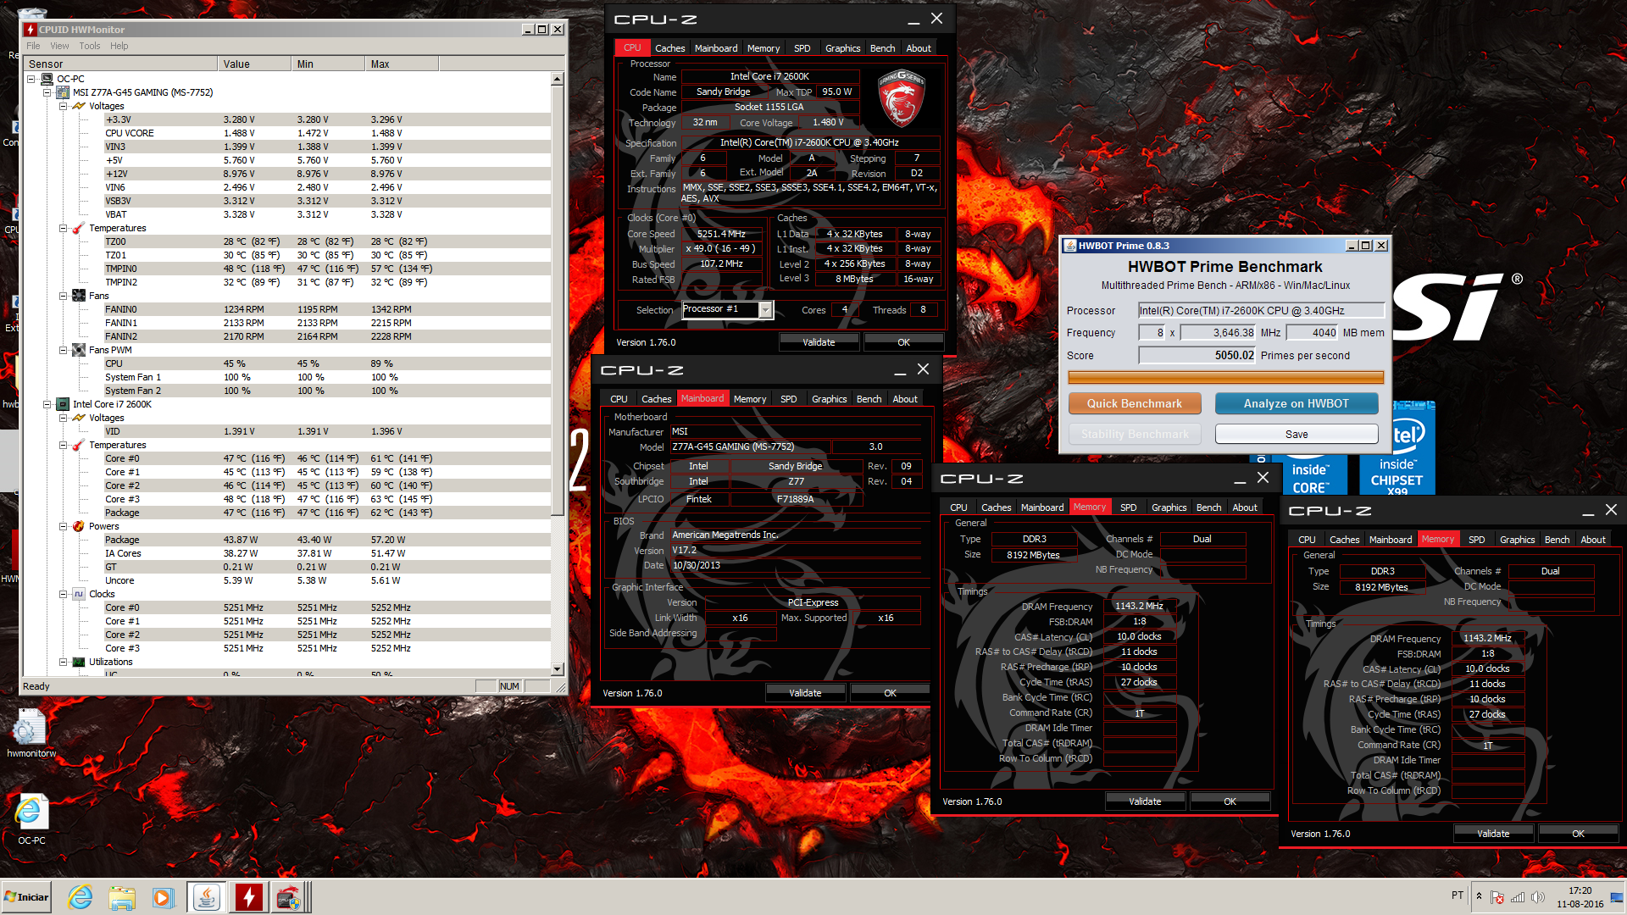
Task: Open the Tools menu in HWMonitor
Action: [x=90, y=46]
